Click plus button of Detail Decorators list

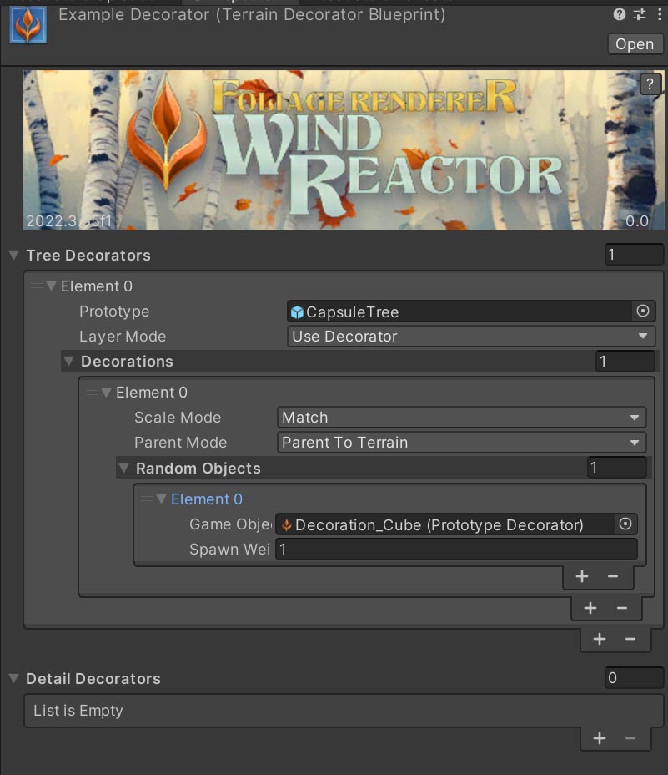pyautogui.click(x=599, y=738)
